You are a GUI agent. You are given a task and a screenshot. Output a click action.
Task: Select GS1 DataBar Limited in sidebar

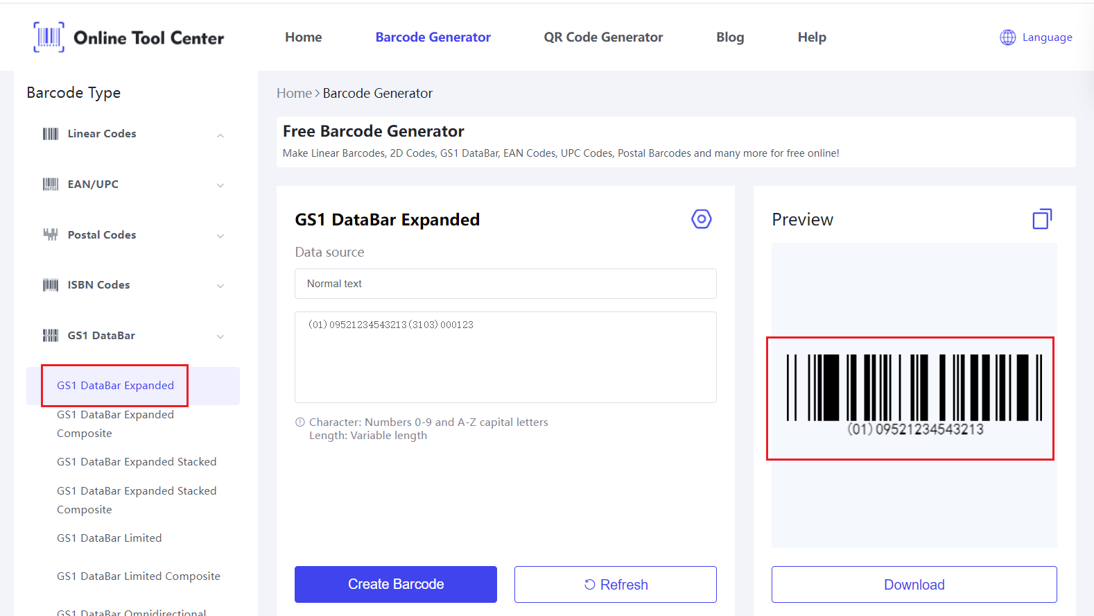[x=110, y=538]
